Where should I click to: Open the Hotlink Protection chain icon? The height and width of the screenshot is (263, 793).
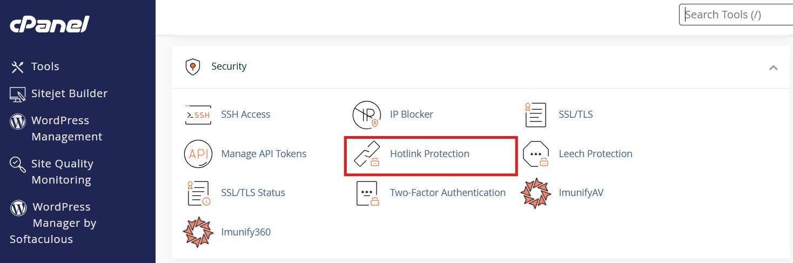point(367,154)
